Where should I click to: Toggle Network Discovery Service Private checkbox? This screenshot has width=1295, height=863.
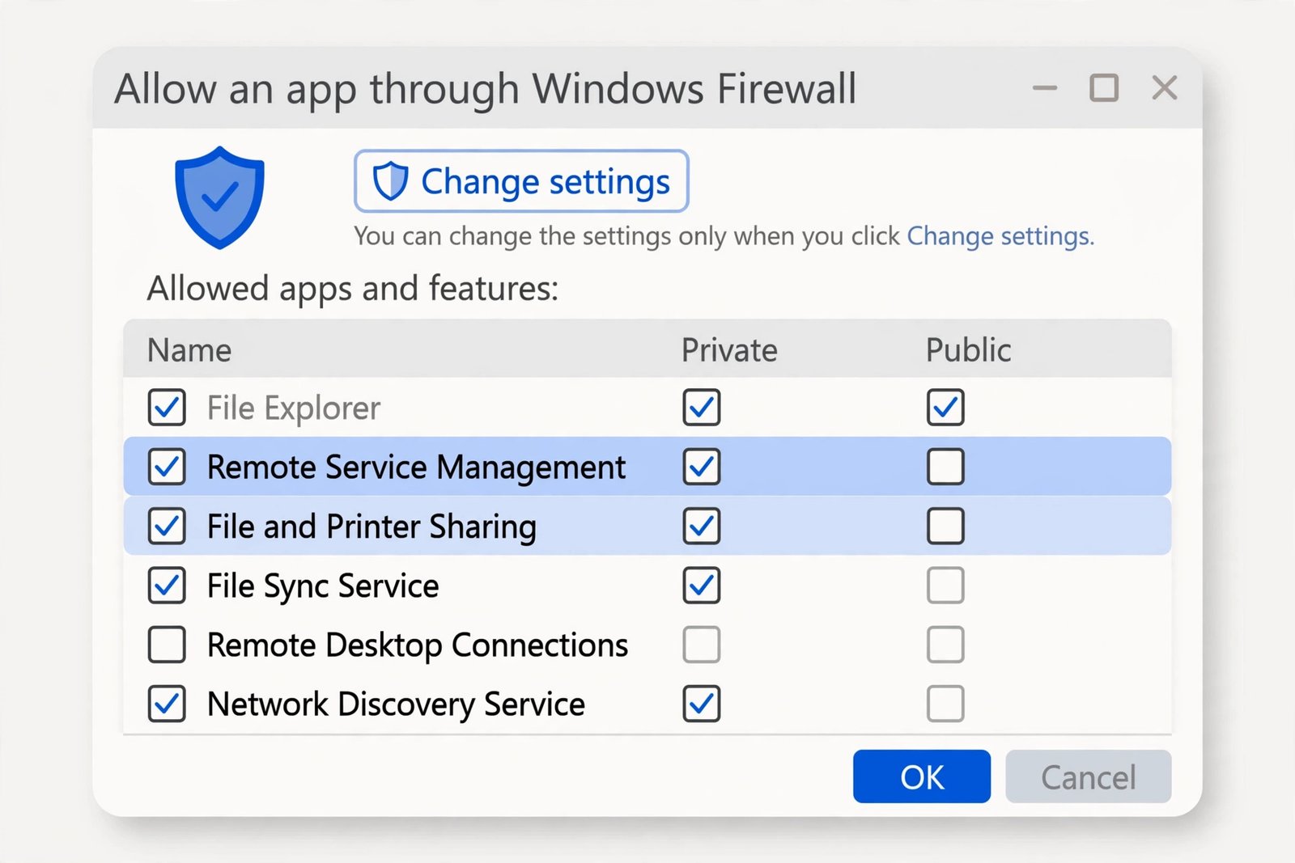click(702, 704)
